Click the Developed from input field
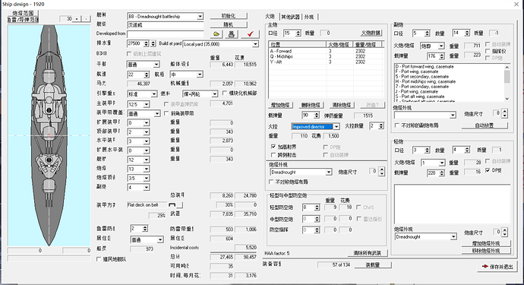The image size is (524, 285). coord(166,34)
